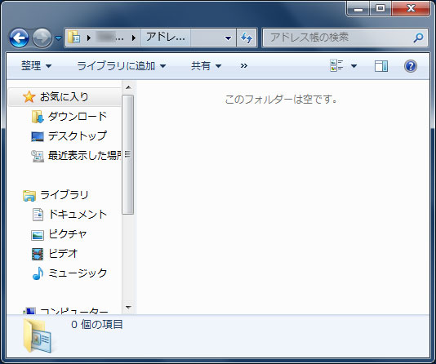Click navigation pane scroll down arrow
Image resolution: width=436 pixels, height=364 pixels.
click(128, 308)
